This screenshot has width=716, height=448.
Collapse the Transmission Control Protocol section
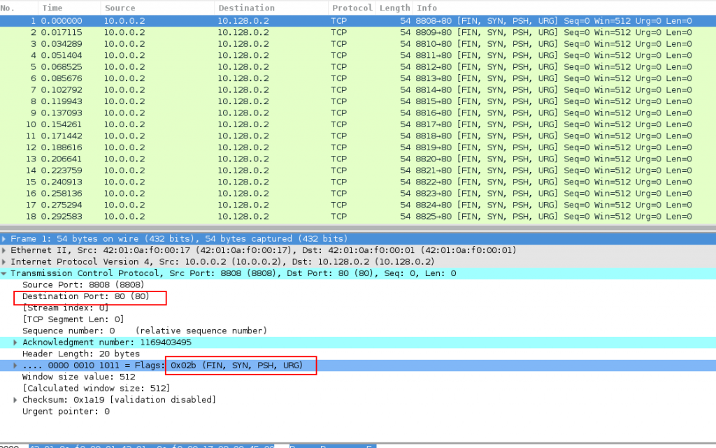pyautogui.click(x=4, y=273)
